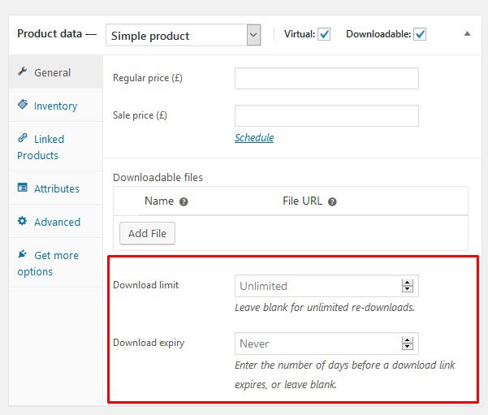488x415 pixels.
Task: Click the Regular price (£) label
Action: pyautogui.click(x=148, y=78)
